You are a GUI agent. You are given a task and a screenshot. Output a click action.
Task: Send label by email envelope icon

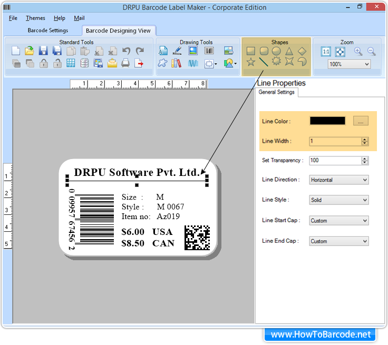tap(112, 63)
